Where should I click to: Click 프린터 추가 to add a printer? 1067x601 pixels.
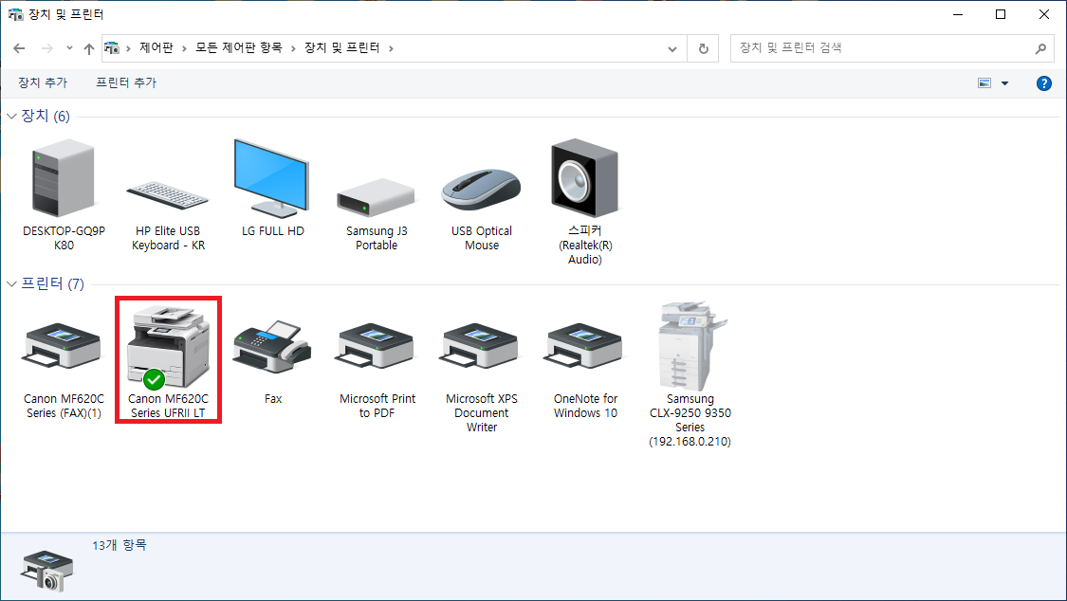coord(126,82)
